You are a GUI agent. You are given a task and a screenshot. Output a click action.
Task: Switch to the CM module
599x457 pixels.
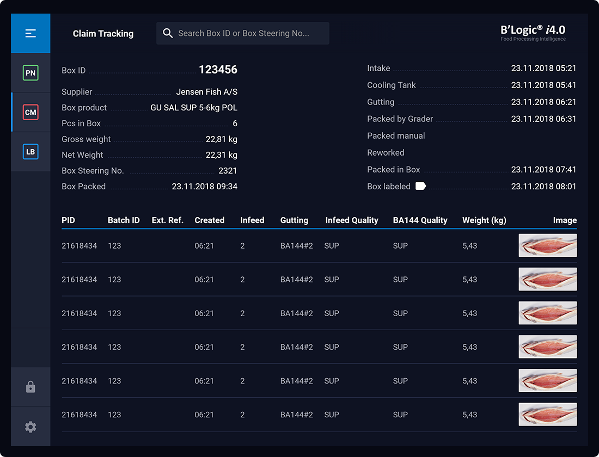tap(30, 112)
